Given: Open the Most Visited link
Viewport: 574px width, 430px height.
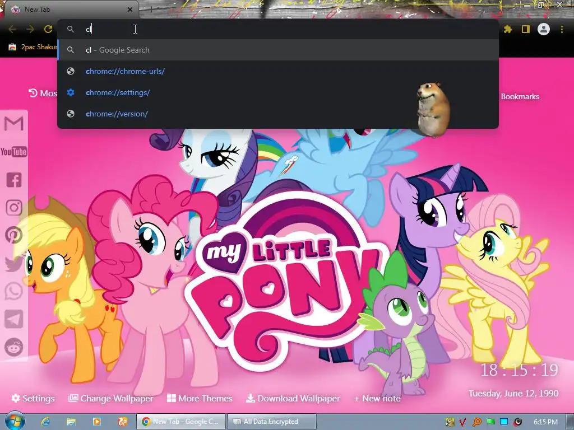Looking at the screenshot, I should tap(43, 94).
